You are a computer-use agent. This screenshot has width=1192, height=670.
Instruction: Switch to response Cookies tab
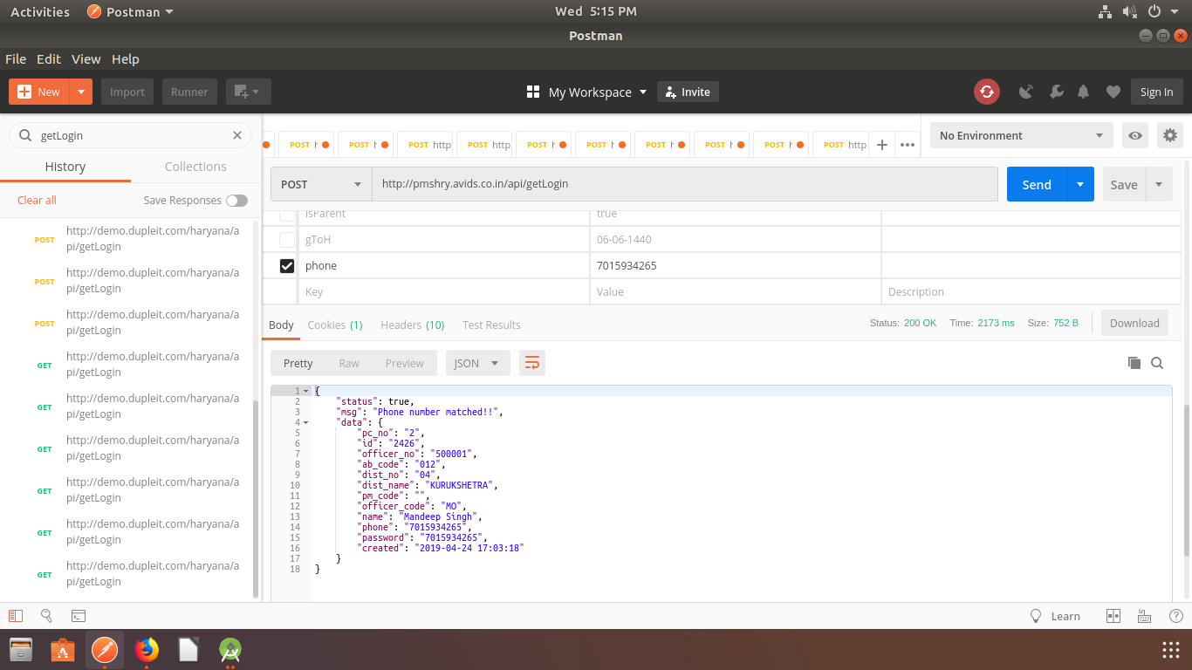pos(335,325)
